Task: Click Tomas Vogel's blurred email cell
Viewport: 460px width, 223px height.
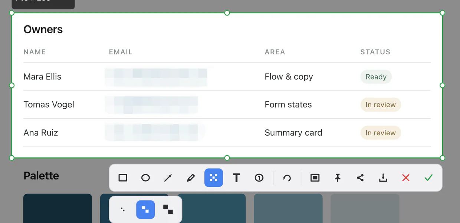Action: click(x=151, y=105)
